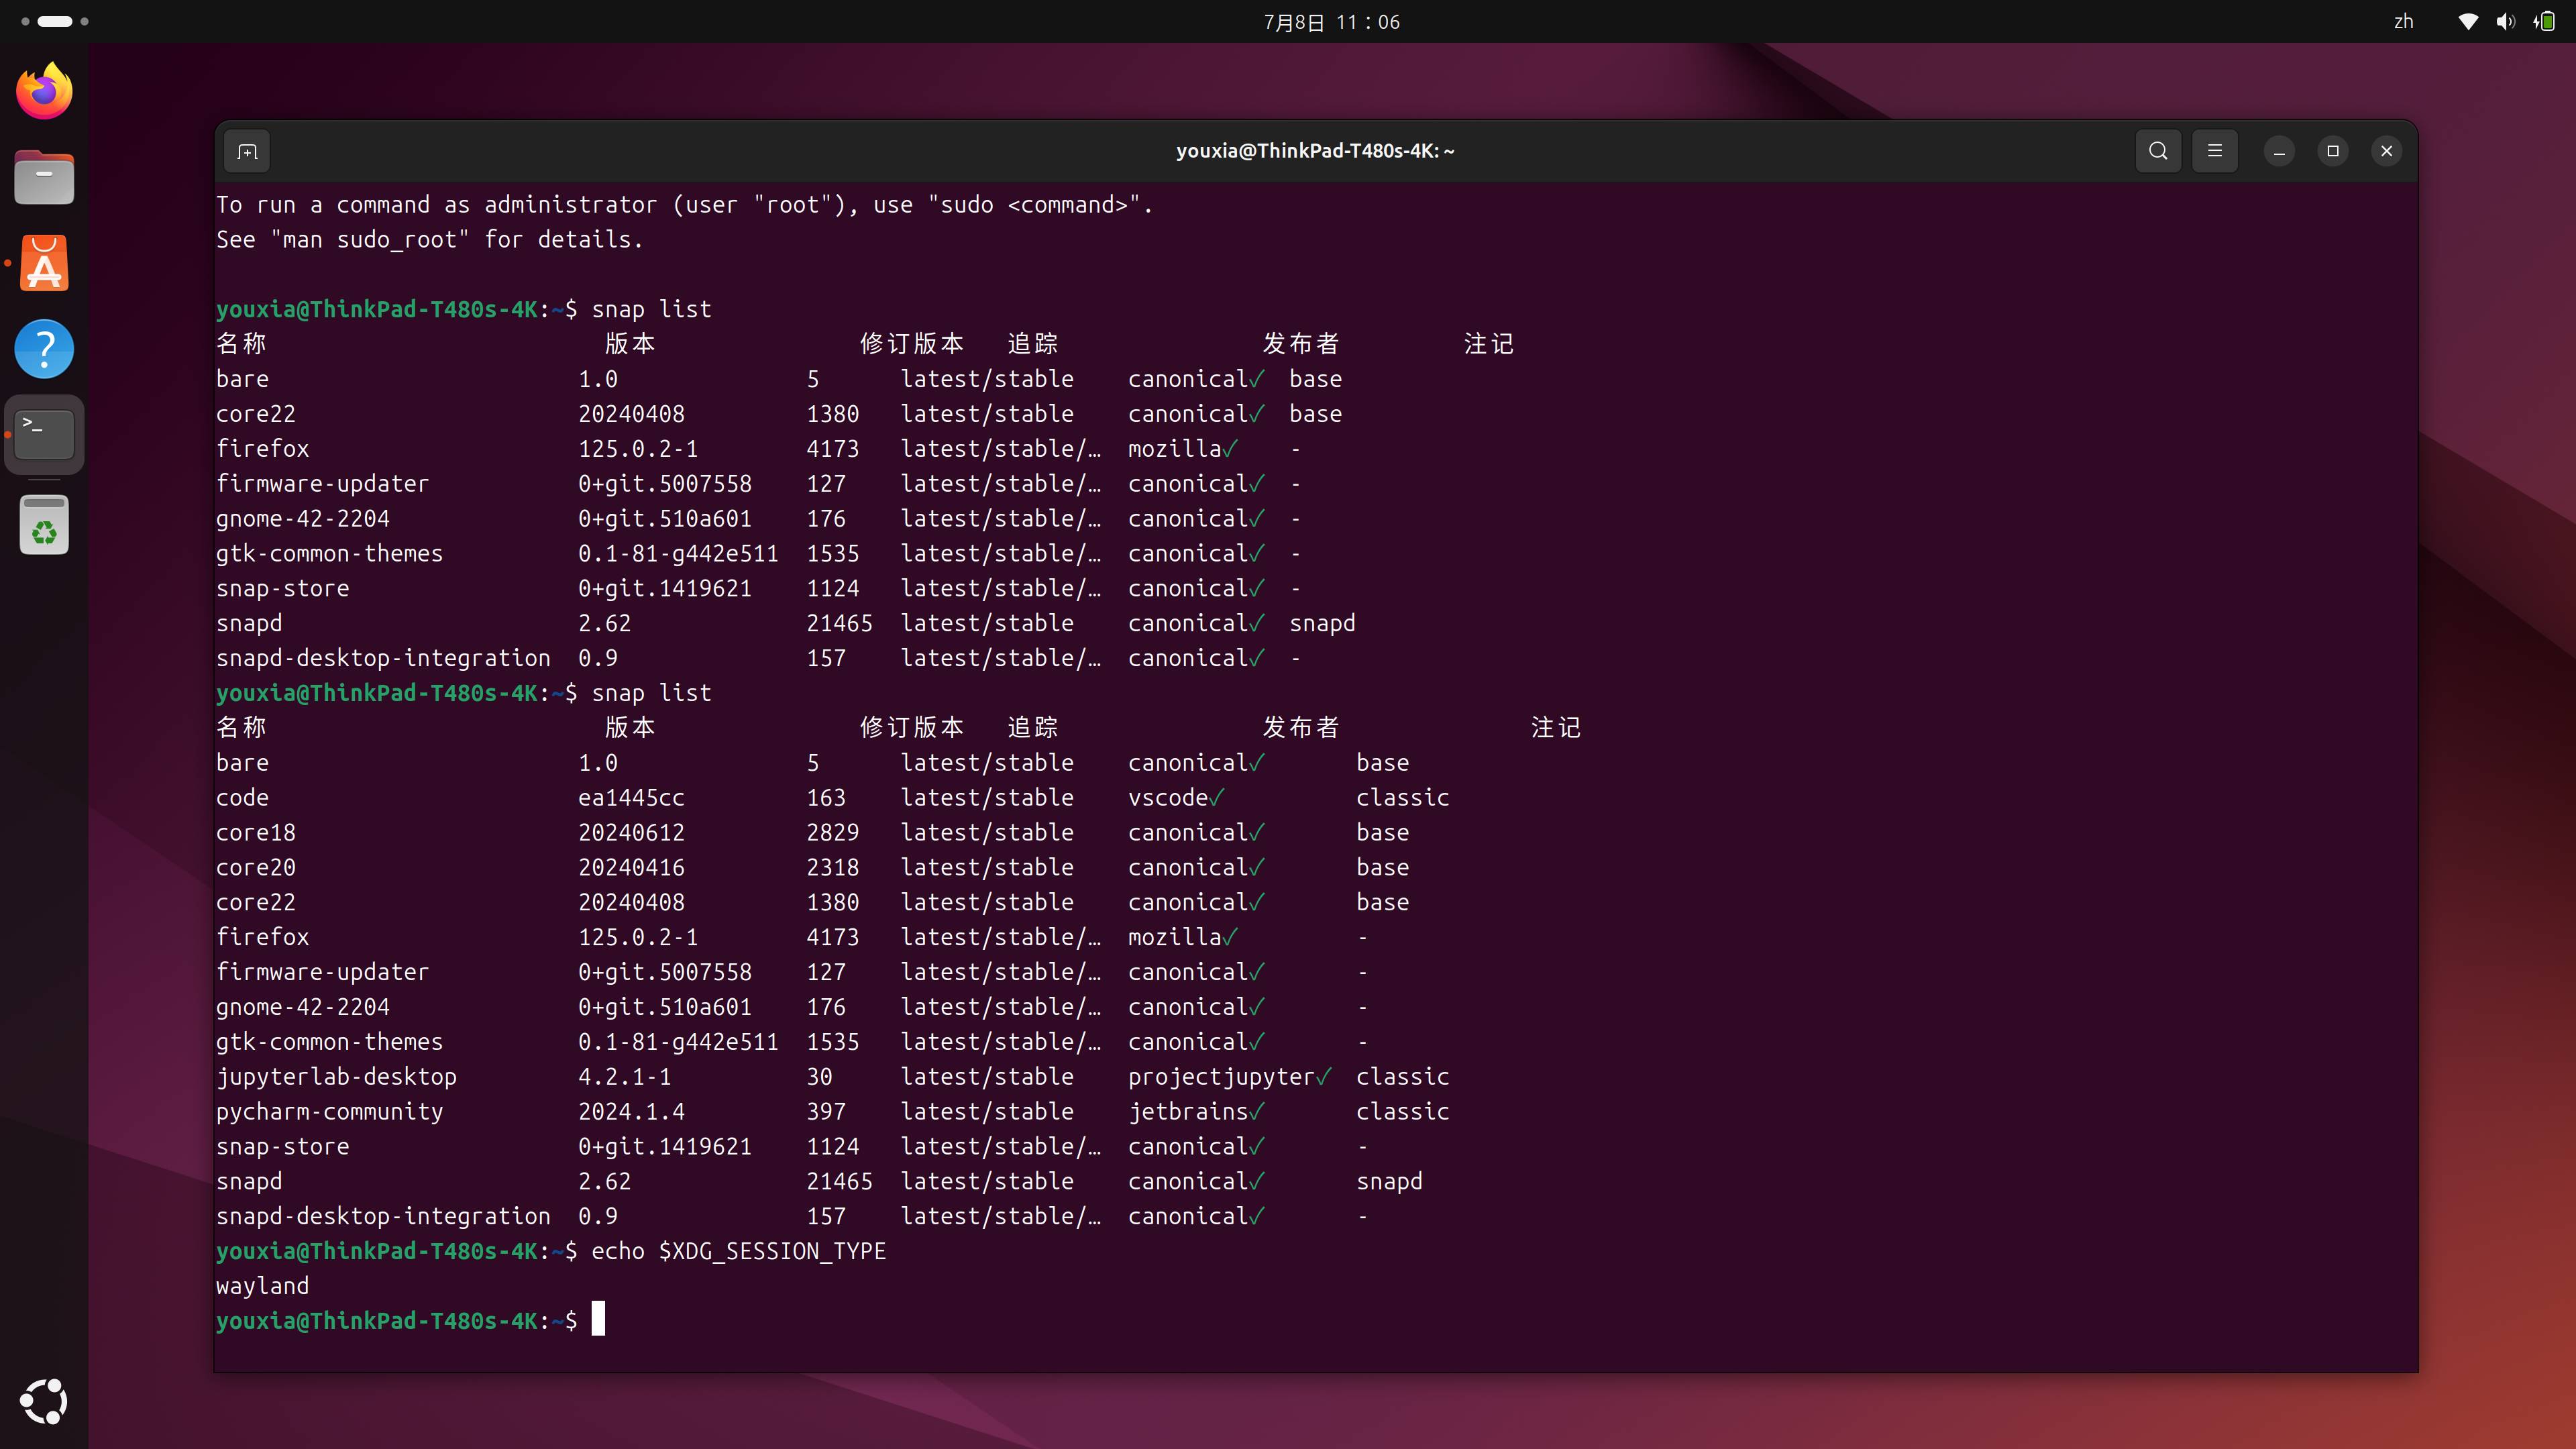Viewport: 2576px width, 1449px height.
Task: Open the Trash dock icon
Action: (x=44, y=525)
